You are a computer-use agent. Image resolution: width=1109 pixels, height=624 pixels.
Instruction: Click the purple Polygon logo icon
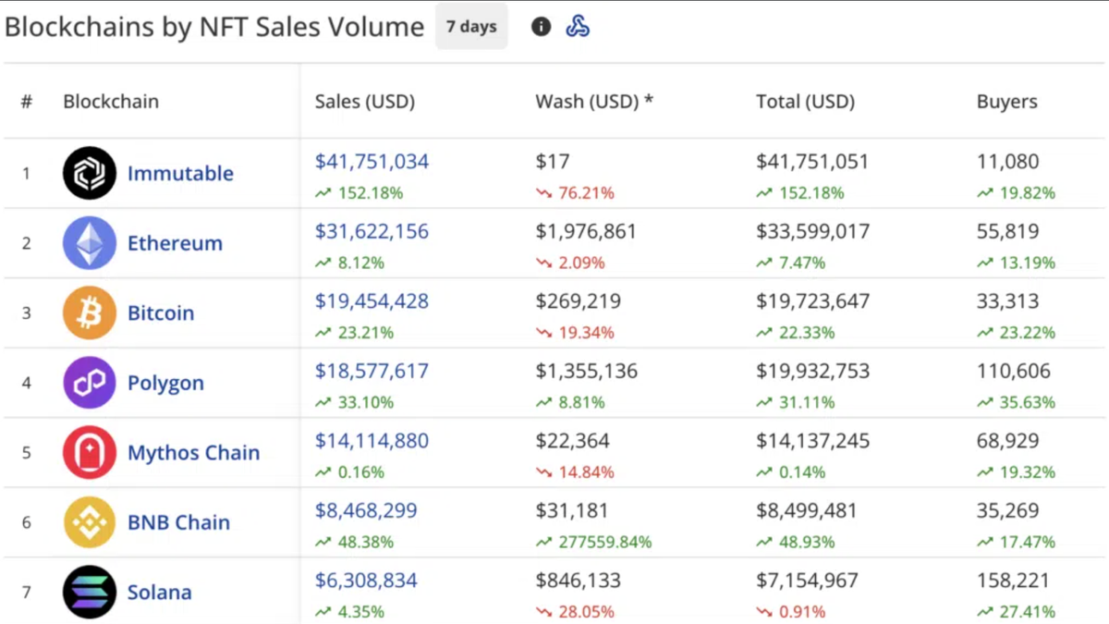[x=90, y=383]
